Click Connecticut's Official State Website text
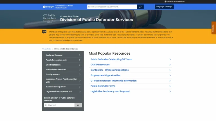The image size is (216, 121). tap(64, 7)
